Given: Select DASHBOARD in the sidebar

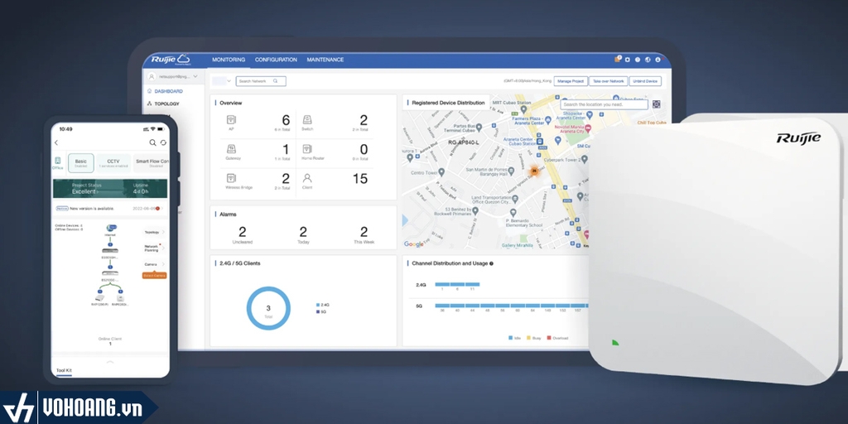Looking at the screenshot, I should pos(168,91).
